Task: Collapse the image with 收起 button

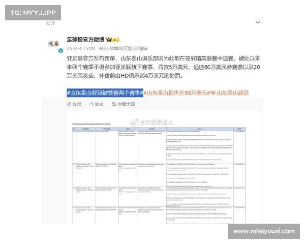Action: (x=74, y=104)
